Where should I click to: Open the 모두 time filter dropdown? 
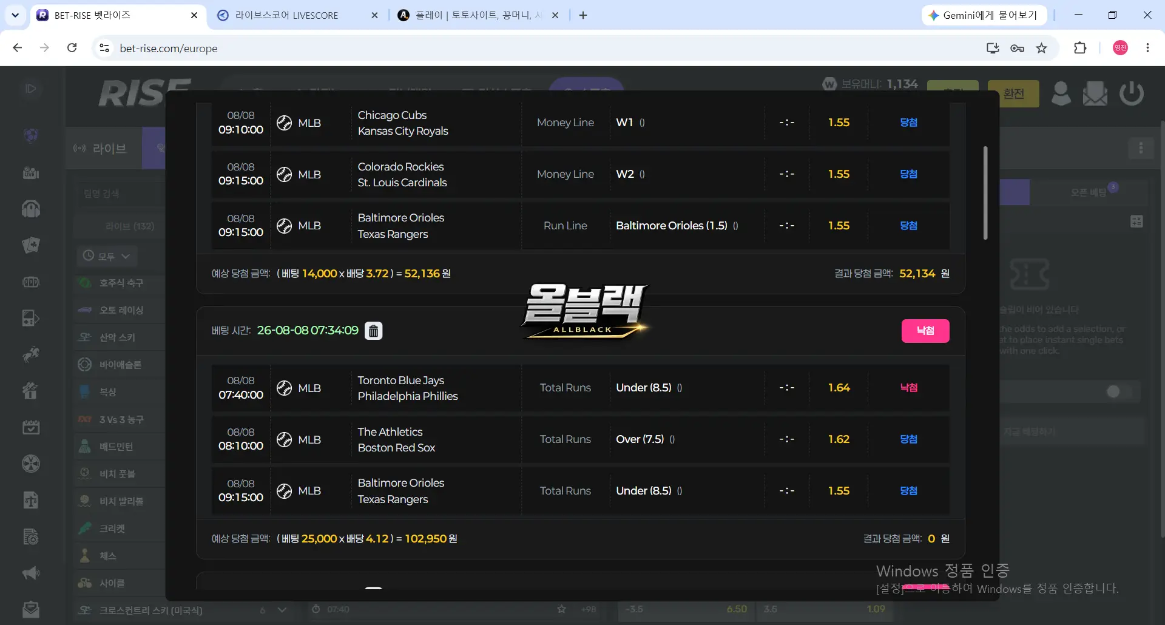107,256
